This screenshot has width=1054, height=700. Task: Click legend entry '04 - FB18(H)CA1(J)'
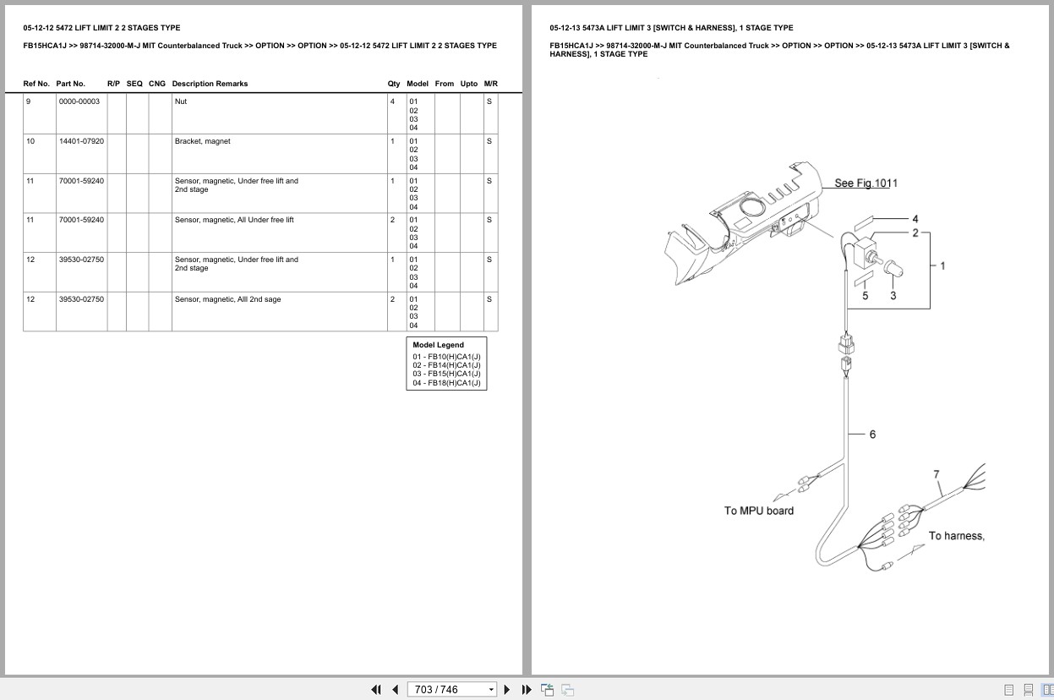[x=446, y=383]
